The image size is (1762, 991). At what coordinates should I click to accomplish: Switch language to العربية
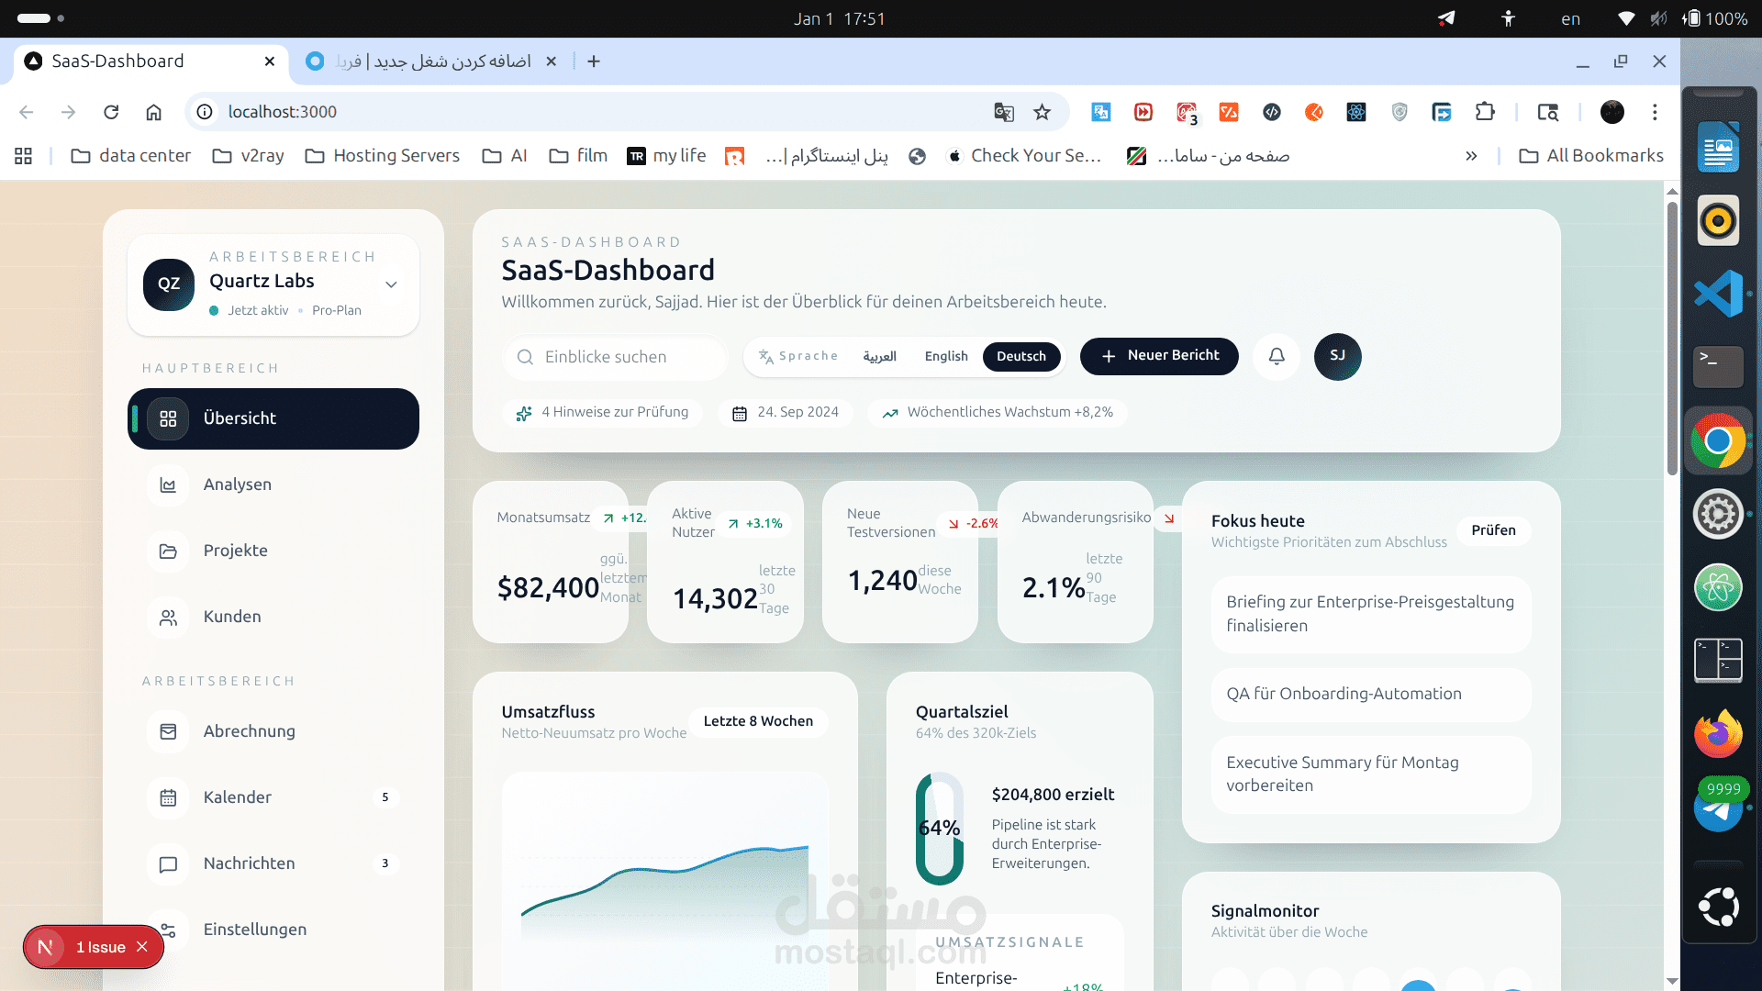(879, 356)
